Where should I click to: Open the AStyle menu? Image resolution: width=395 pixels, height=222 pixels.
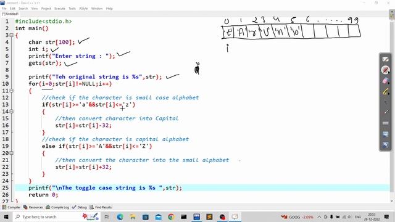pos(83,9)
